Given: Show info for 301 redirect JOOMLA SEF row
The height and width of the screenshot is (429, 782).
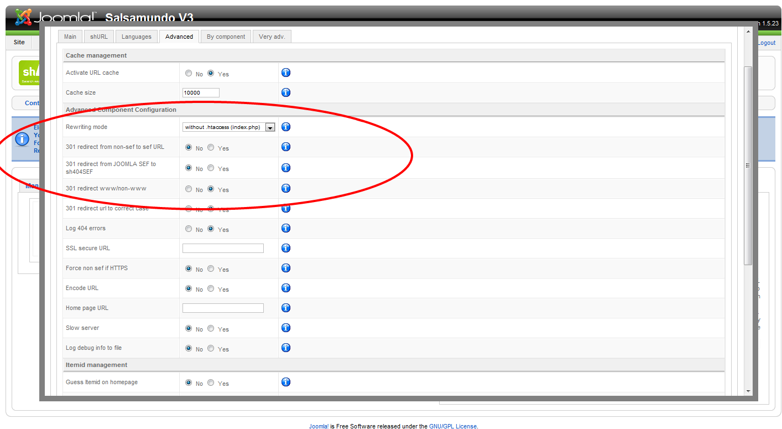Looking at the screenshot, I should click(x=286, y=168).
